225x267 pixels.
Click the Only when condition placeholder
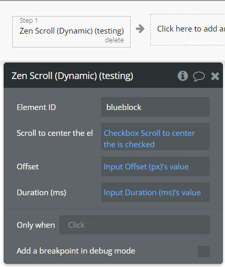coord(76,225)
